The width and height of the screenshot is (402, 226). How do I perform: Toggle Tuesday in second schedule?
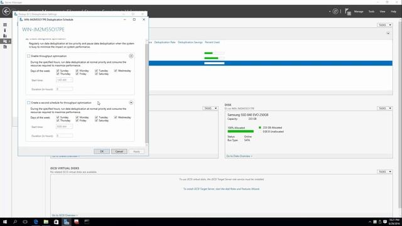point(96,117)
